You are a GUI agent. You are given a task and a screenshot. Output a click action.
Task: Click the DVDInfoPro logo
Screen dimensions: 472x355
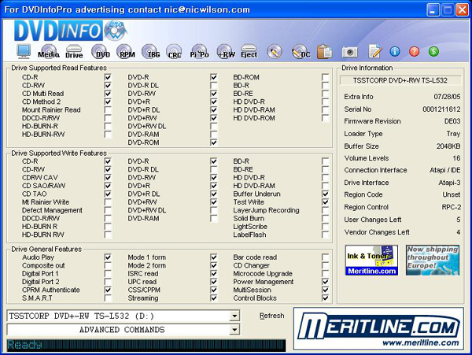[x=71, y=31]
